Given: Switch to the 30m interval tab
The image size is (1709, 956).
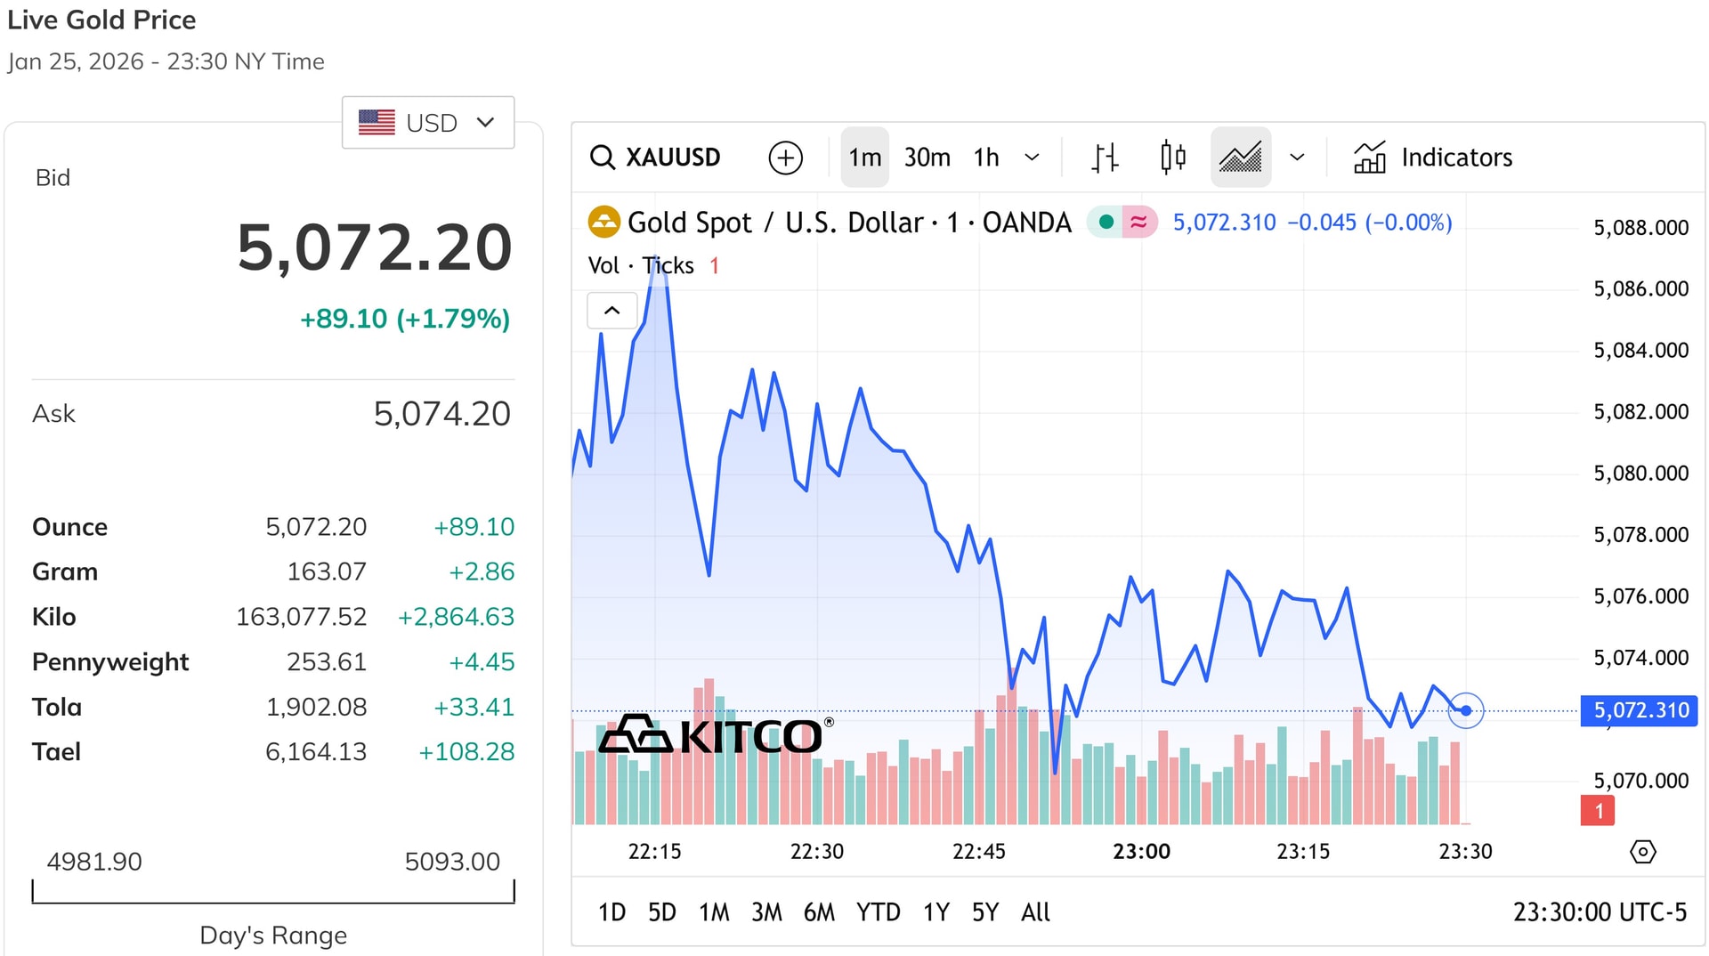Looking at the screenshot, I should point(927,158).
